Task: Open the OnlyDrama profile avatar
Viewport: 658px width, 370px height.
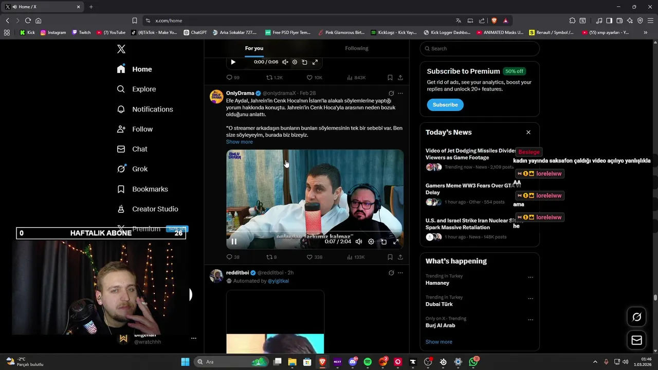Action: tap(216, 96)
